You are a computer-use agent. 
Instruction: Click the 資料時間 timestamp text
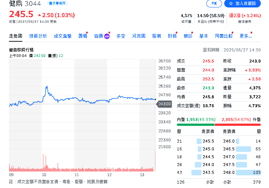232,50
